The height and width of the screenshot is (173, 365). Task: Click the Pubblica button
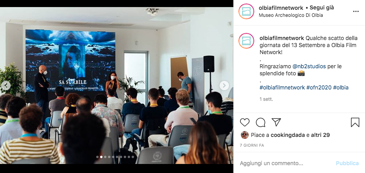(347, 163)
